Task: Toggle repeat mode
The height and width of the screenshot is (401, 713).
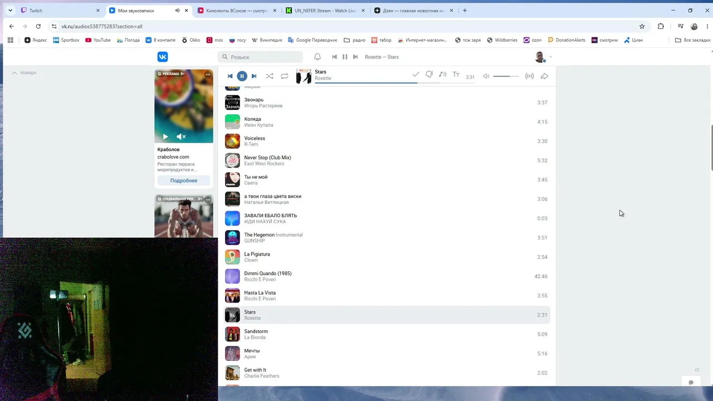Action: tap(285, 76)
